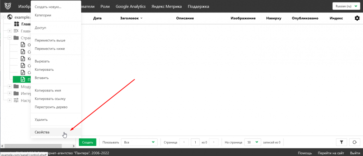This screenshot has height=156, width=363.
Task: Click the page number input field
Action: (195, 142)
